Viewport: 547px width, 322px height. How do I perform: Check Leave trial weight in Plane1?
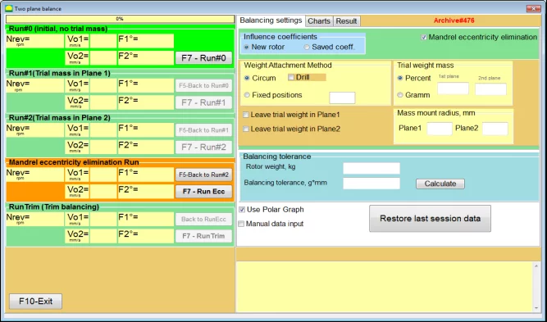point(246,115)
